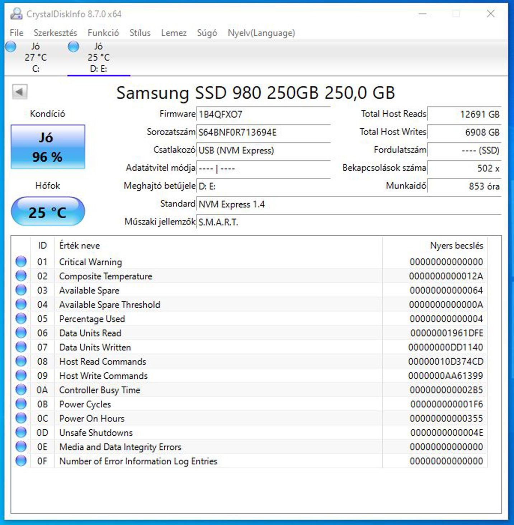Click raw value 000000000001F6
This screenshot has height=525, width=514.
click(447, 404)
